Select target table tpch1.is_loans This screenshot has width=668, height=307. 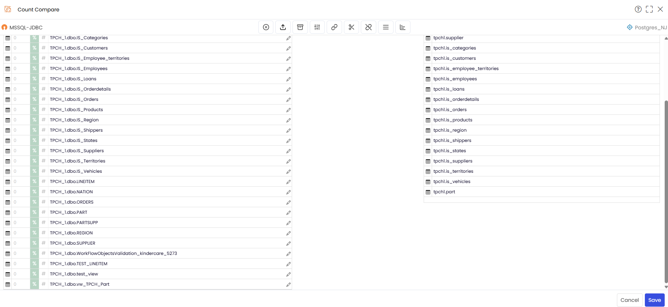(542, 89)
